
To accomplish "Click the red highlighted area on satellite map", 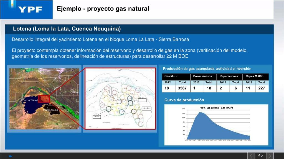I will 44,99.
